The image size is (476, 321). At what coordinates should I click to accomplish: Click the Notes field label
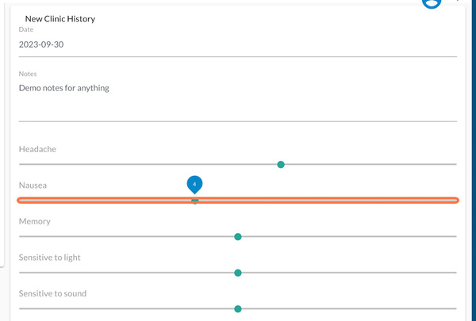pos(28,74)
